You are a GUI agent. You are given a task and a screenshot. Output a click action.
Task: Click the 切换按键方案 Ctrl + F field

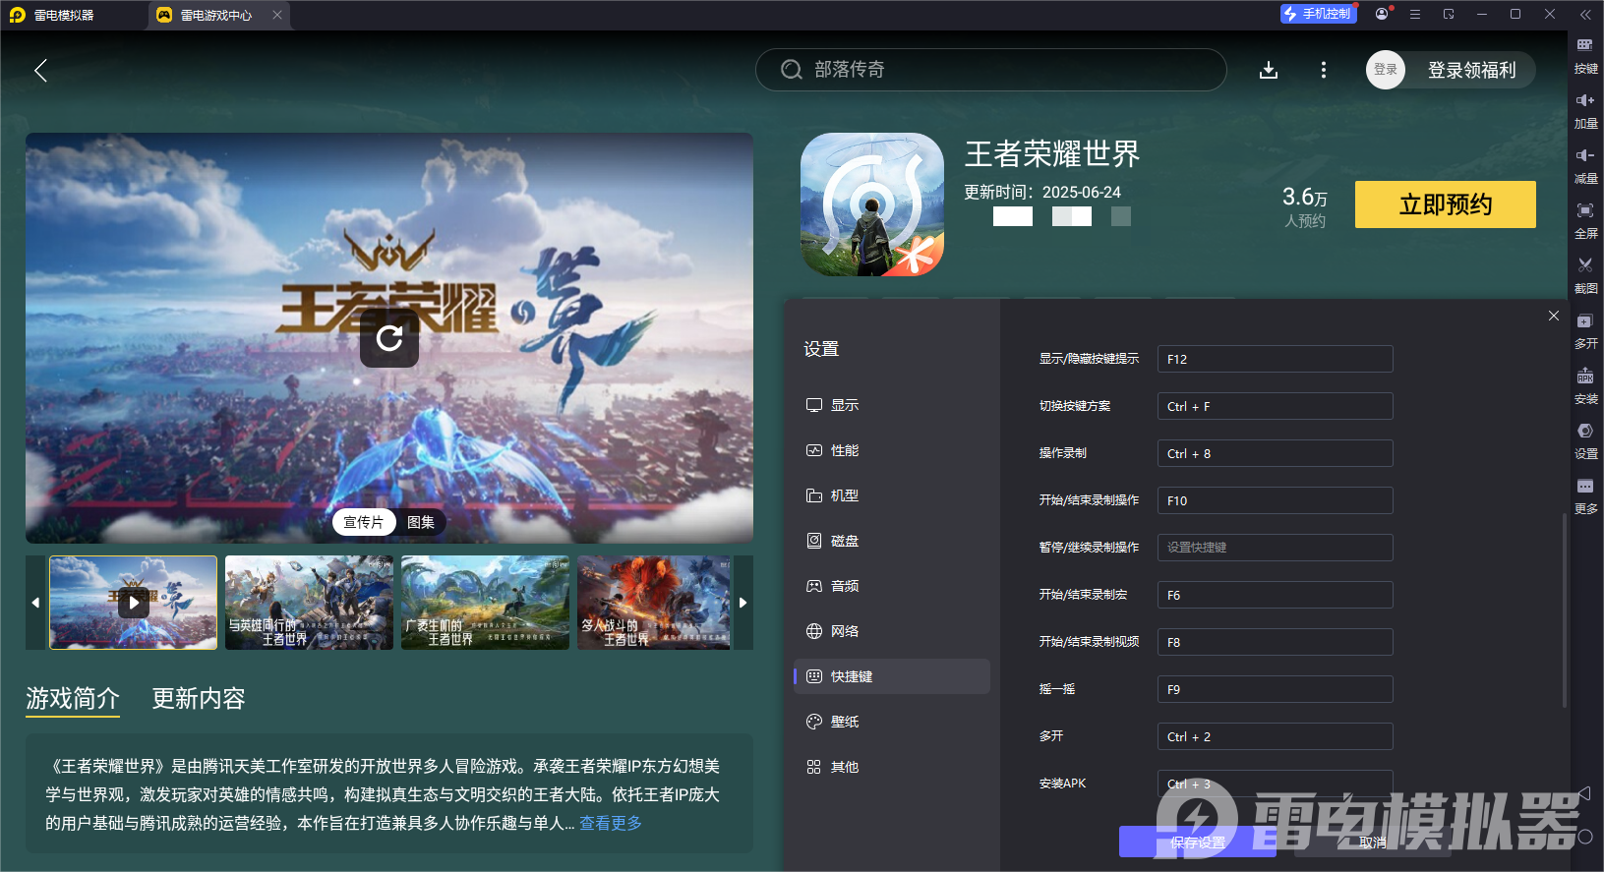[1276, 406]
